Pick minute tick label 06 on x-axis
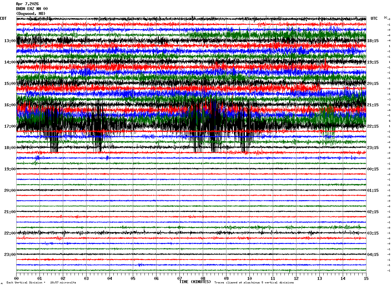This screenshot has height=287, width=392. pyautogui.click(x=156, y=278)
